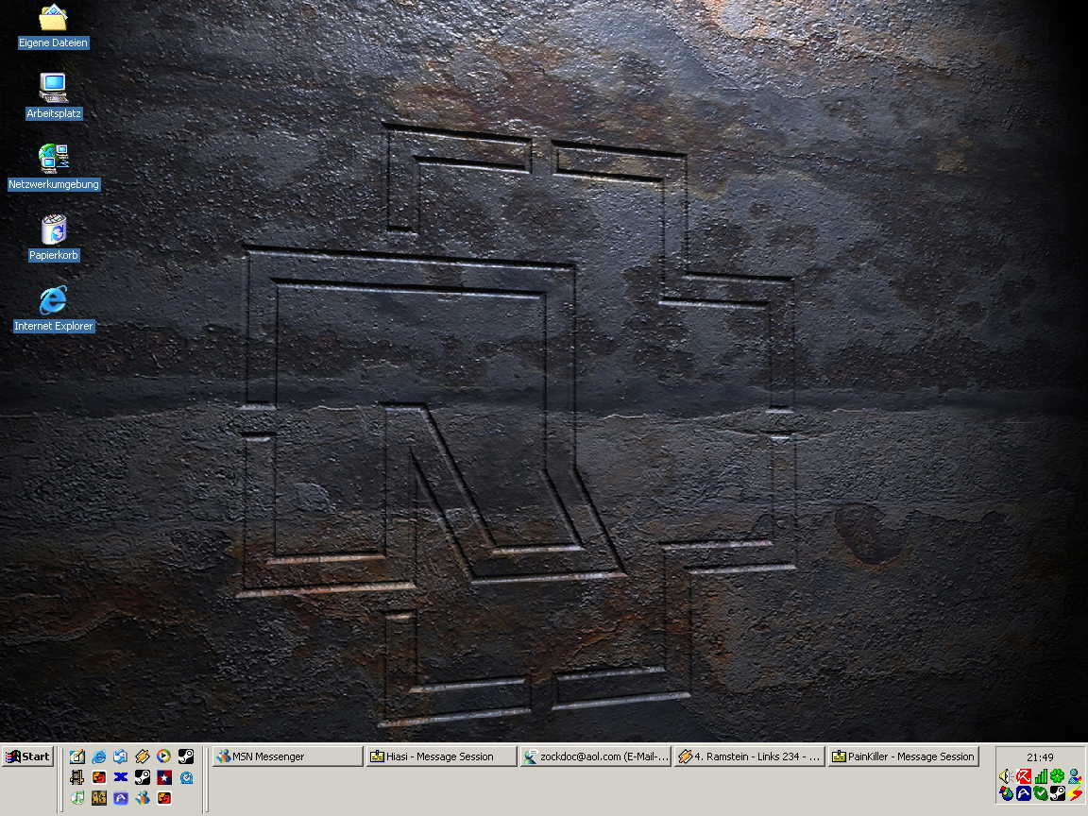Launch Outlook Express from Quick Launch
Screen dimensions: 1088x816
point(120,756)
